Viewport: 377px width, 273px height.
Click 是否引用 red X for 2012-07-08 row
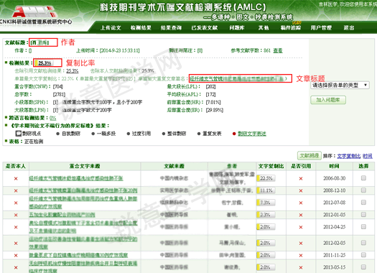pos(301,203)
